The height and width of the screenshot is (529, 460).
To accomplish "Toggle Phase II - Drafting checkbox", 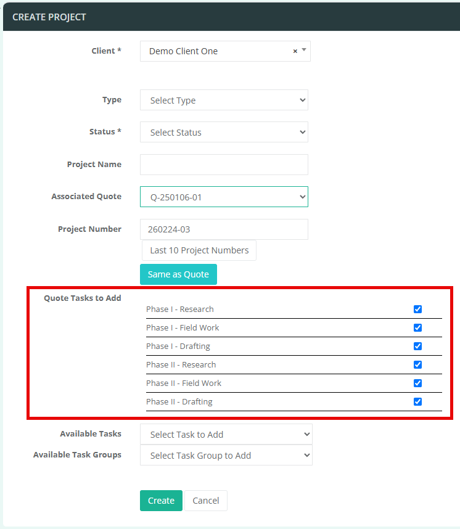I will click(417, 402).
